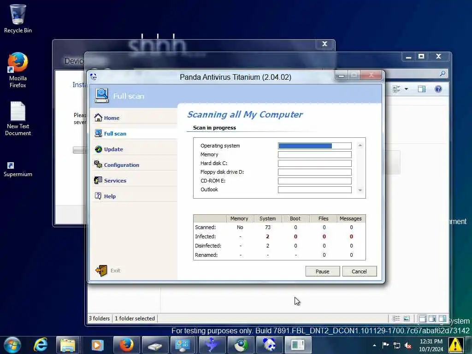Toggle the preview pane icon in Explorer
472x354 pixels.
421,89
